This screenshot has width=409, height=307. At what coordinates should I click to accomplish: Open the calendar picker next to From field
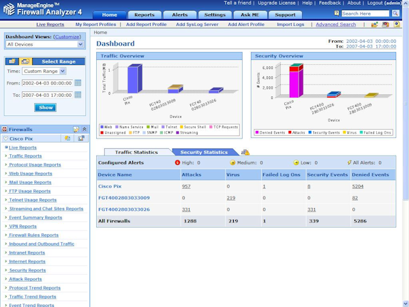78,83
